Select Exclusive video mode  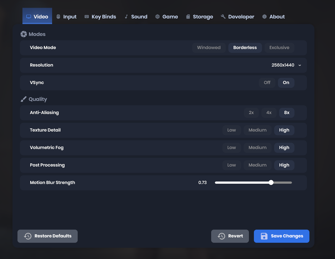click(279, 47)
